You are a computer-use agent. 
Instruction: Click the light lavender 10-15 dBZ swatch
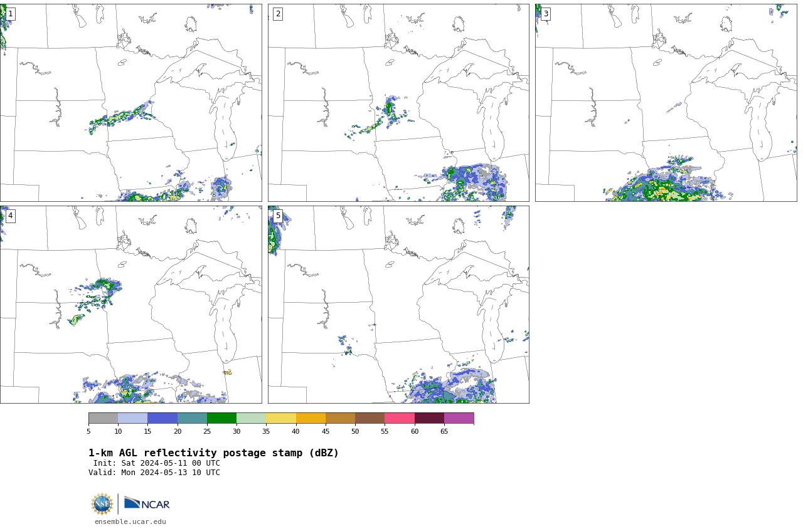pyautogui.click(x=133, y=418)
